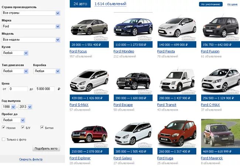Click the white Ford Fiesta image
The width and height of the screenshot is (240, 166).
177,27
